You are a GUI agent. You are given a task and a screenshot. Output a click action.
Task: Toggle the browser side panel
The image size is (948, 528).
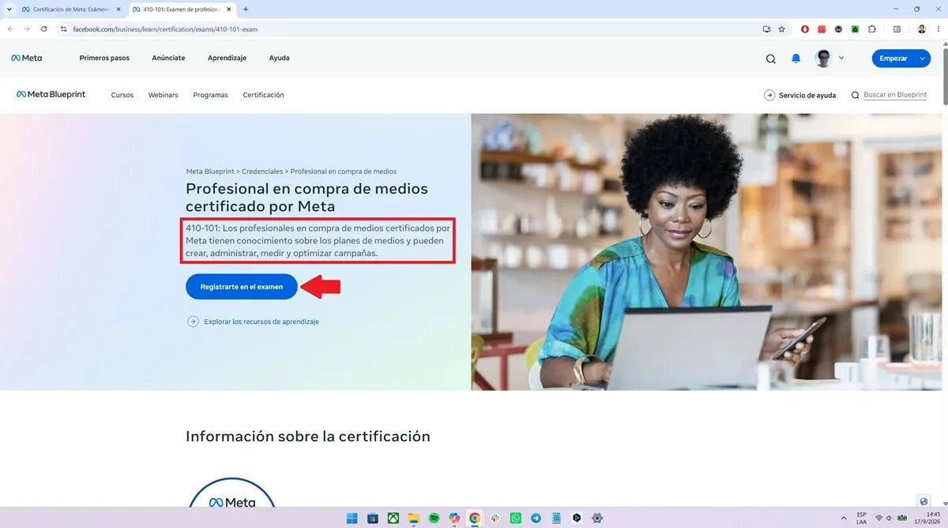(x=897, y=28)
